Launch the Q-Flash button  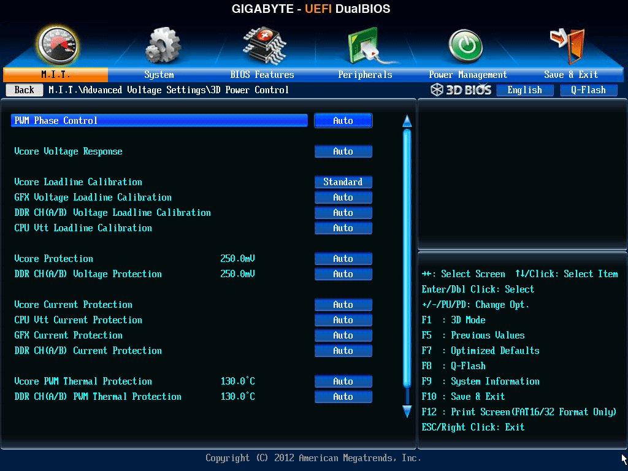(x=588, y=90)
